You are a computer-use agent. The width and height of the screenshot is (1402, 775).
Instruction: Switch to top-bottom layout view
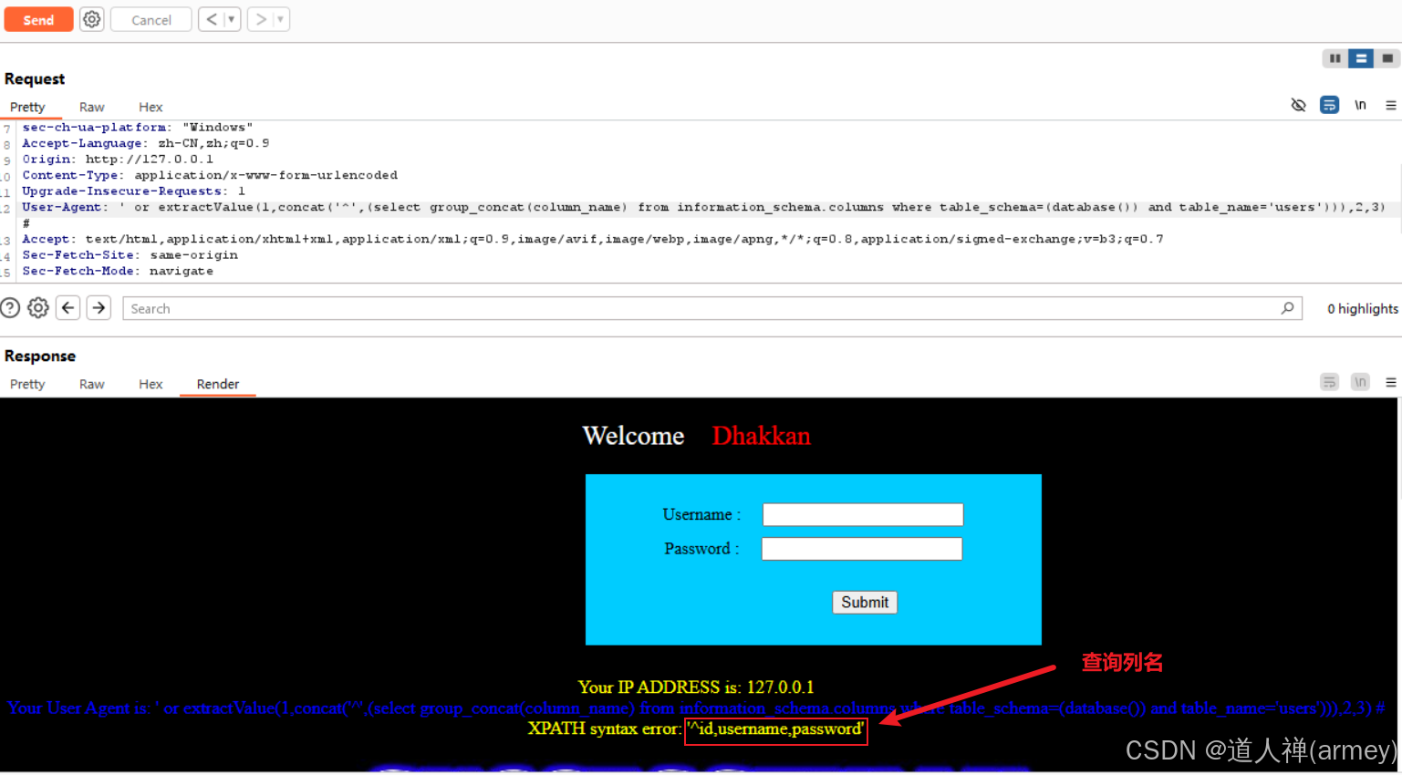pyautogui.click(x=1361, y=58)
